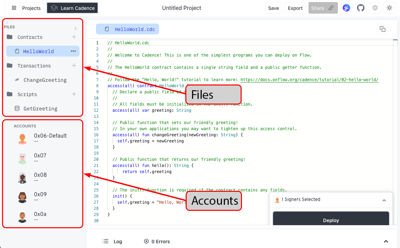This screenshot has height=248, width=400.
Task: Click the info circle icon
Action: point(375,8)
